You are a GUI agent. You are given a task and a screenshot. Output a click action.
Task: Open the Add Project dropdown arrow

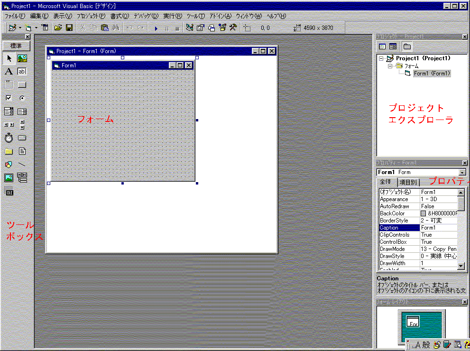coord(20,28)
